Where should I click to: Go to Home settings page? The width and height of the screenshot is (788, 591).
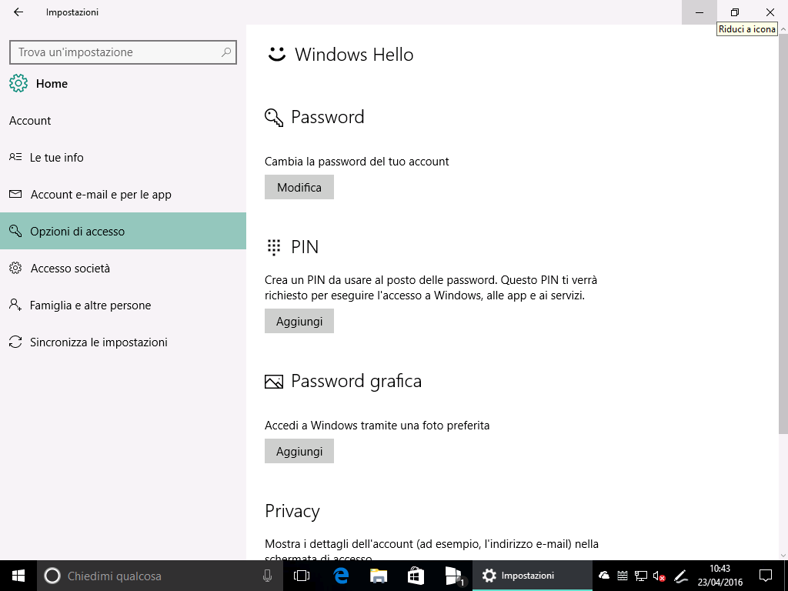click(52, 83)
